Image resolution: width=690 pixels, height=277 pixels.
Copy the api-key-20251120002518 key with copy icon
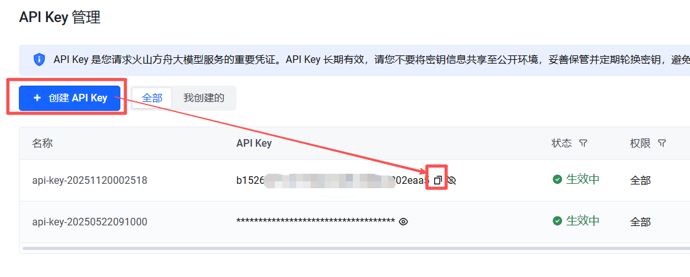pos(437,180)
